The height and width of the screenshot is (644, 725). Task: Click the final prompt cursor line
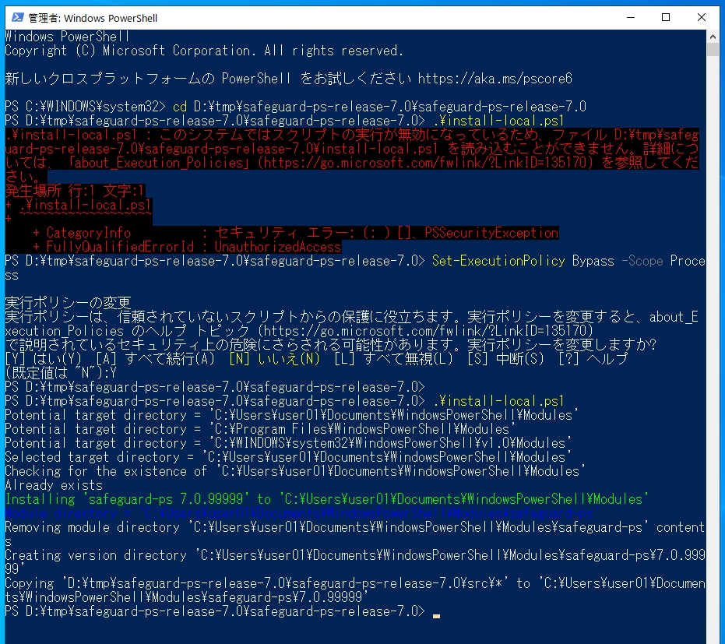tap(222, 611)
